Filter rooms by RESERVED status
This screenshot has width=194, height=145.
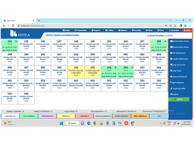tap(47, 116)
